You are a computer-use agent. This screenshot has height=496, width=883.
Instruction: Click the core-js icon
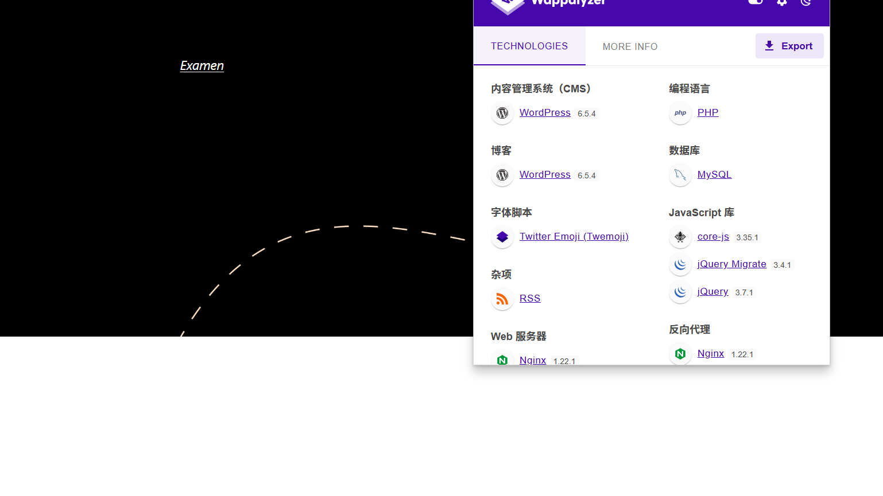(x=680, y=237)
